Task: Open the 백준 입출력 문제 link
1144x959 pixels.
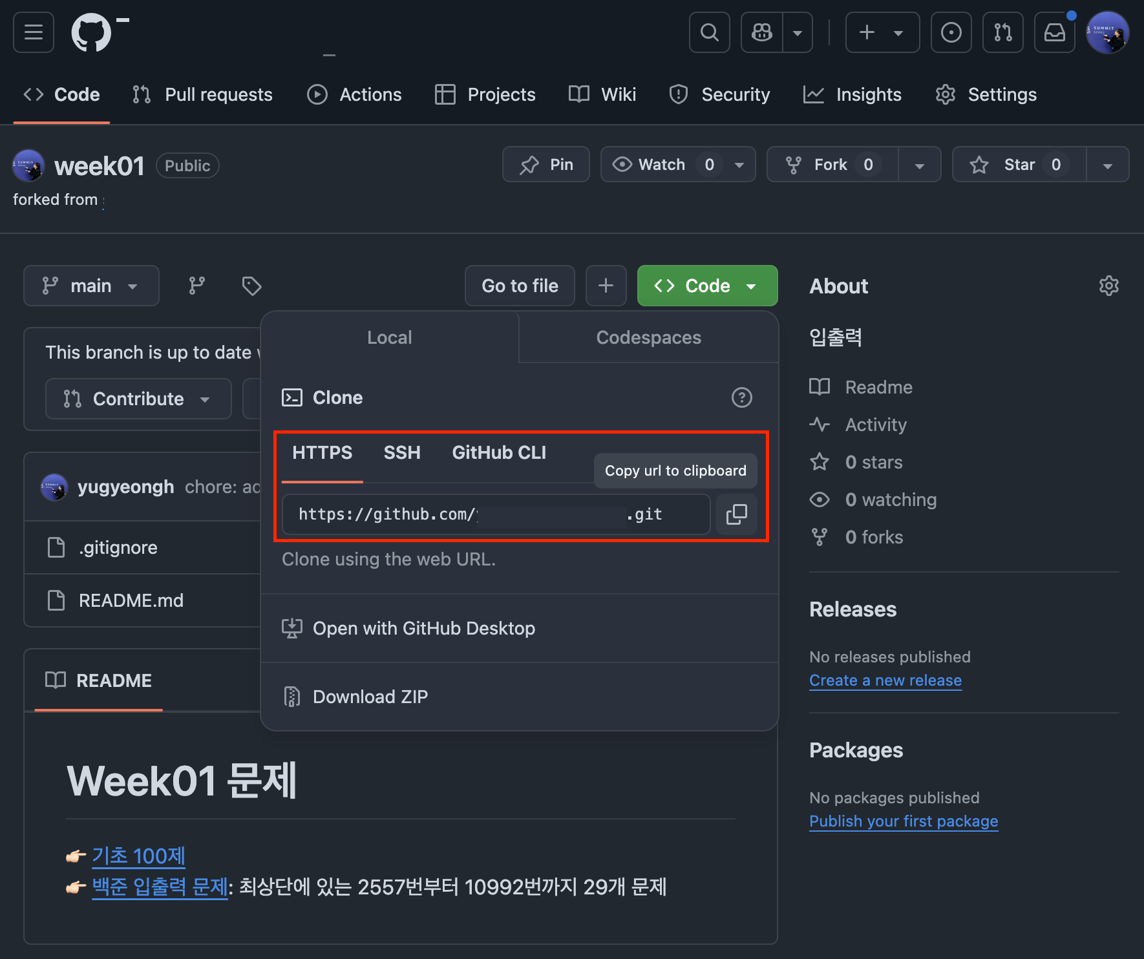Action: 160,887
